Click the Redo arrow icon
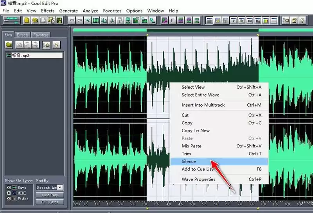Image resolution: width=313 pixels, height=213 pixels. click(80, 20)
